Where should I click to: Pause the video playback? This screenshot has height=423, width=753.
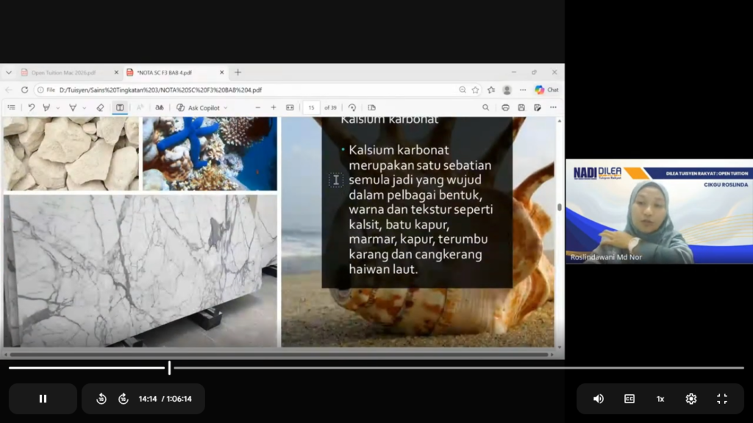(43, 399)
